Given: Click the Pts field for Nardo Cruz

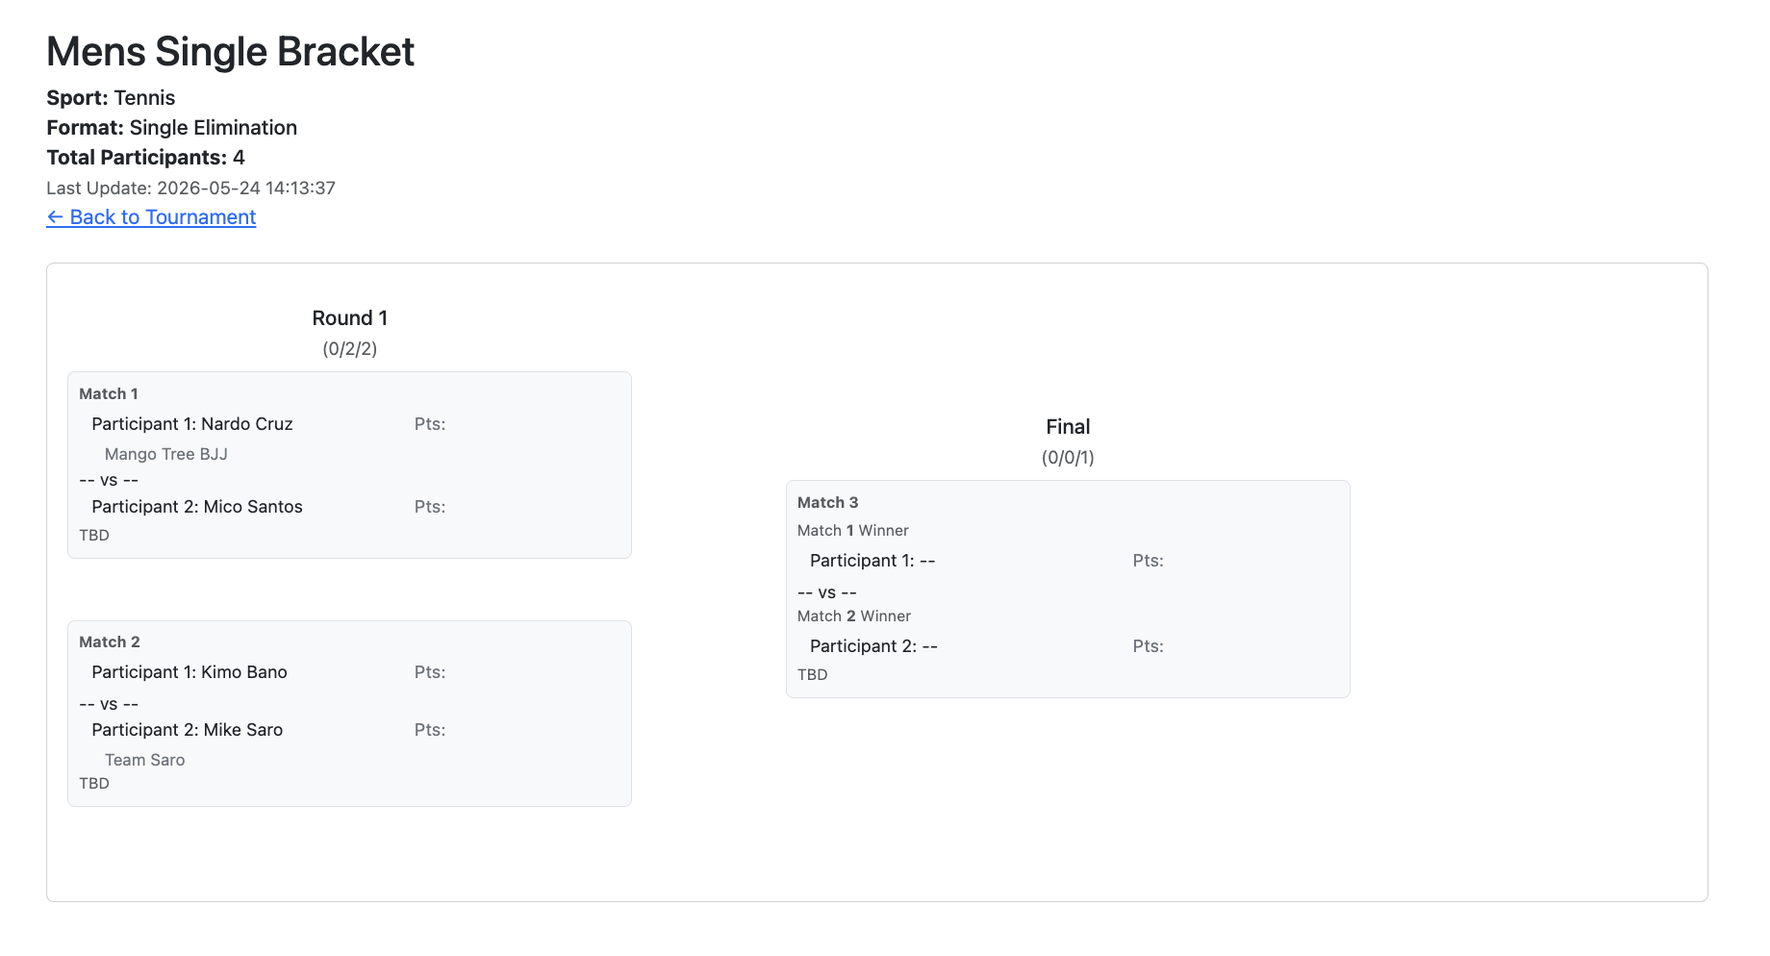Looking at the screenshot, I should pos(430,424).
